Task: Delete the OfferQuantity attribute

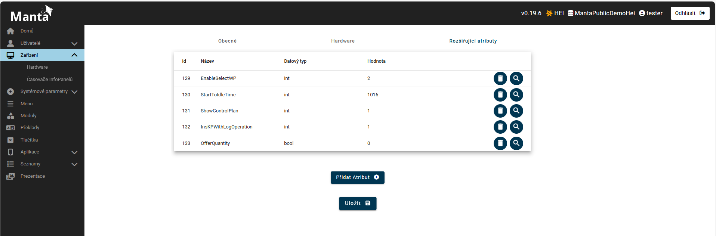Action: (x=500, y=143)
